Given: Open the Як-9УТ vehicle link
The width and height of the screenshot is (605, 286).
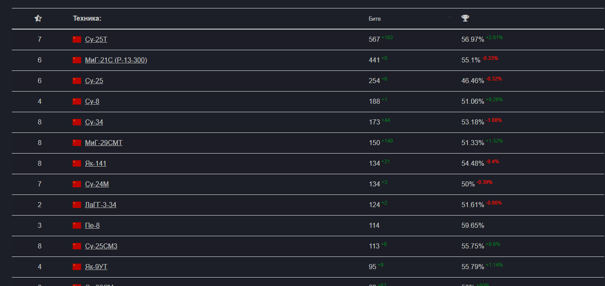Looking at the screenshot, I should click(x=96, y=267).
